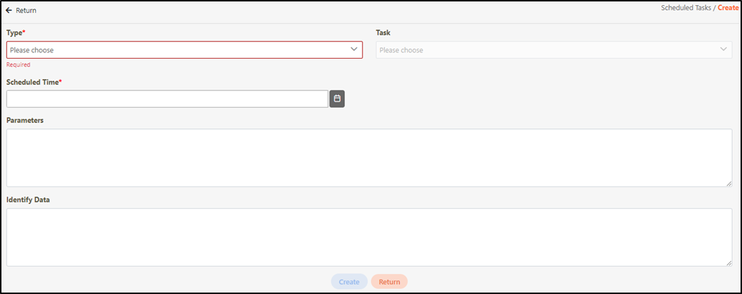Viewport: 742px width, 294px height.
Task: Click inside the Identify Data text area
Action: click(x=369, y=237)
